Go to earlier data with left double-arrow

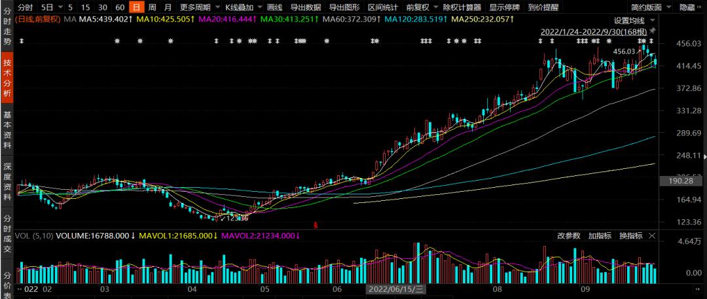point(20,288)
